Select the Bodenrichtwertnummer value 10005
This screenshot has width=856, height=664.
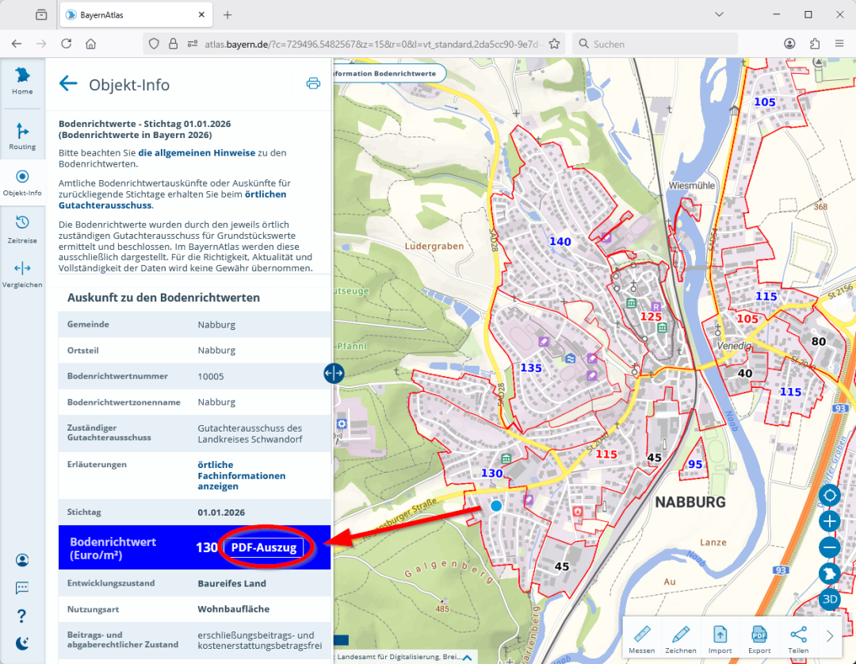pos(211,377)
